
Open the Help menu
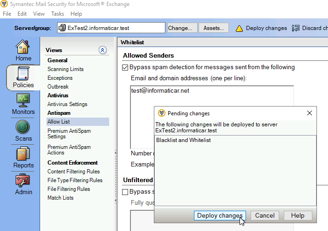click(76, 14)
